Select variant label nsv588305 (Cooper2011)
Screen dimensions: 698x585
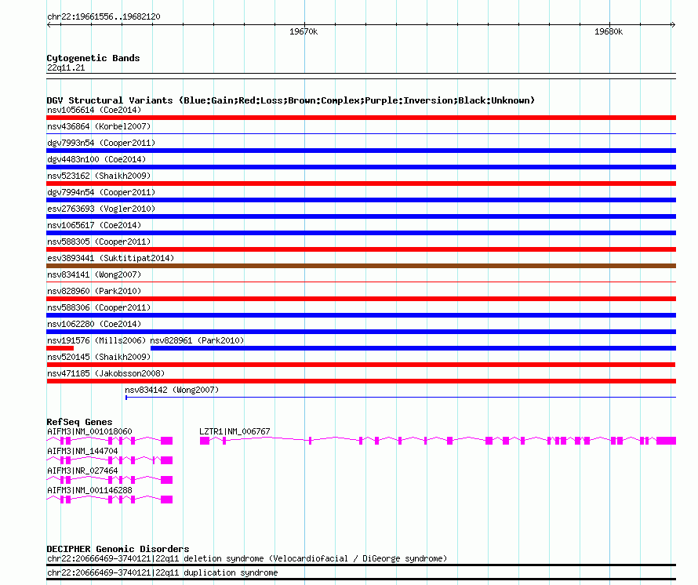[99, 242]
